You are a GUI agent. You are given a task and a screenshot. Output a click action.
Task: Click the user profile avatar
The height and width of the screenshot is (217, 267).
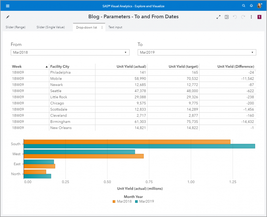click(x=259, y=6)
